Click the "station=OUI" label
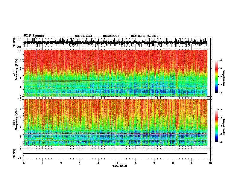 click(111, 36)
